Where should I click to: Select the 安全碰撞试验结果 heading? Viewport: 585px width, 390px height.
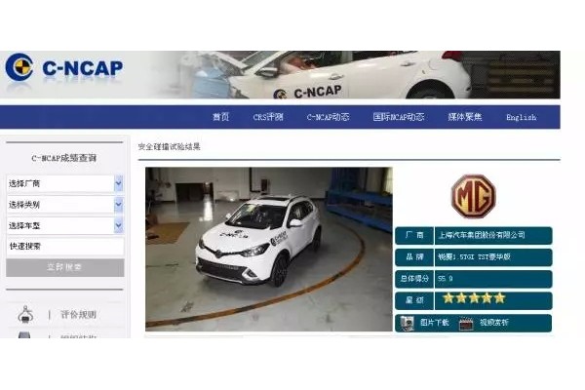coord(169,146)
